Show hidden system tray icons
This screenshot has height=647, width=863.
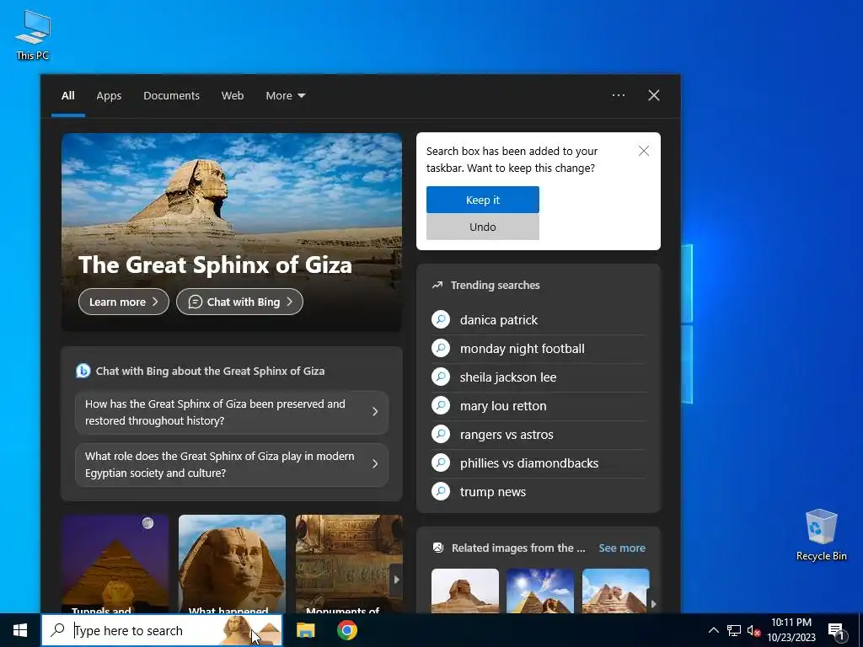click(x=713, y=630)
